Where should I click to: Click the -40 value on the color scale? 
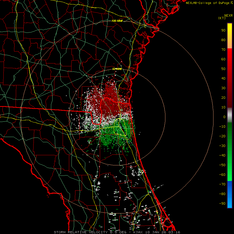(x=222, y=155)
